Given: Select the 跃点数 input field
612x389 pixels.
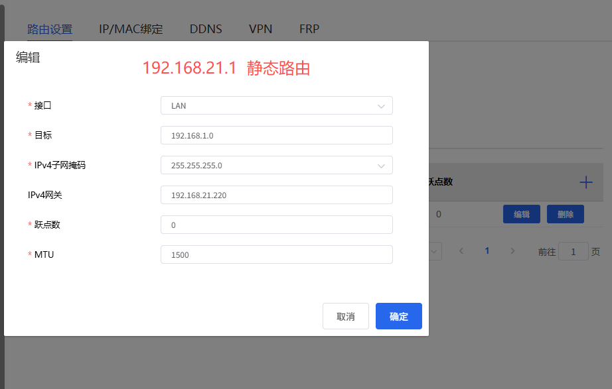Looking at the screenshot, I should [x=276, y=225].
